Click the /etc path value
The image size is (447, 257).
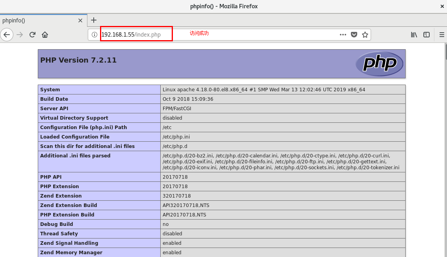point(167,127)
